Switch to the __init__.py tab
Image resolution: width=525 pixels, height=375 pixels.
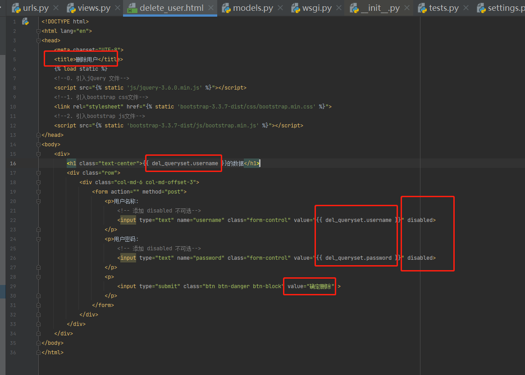pos(380,8)
